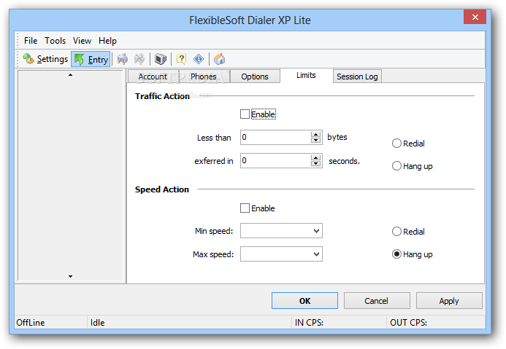Enable the Traffic Action checkbox
Image resolution: width=506 pixels, height=349 pixels.
(245, 114)
